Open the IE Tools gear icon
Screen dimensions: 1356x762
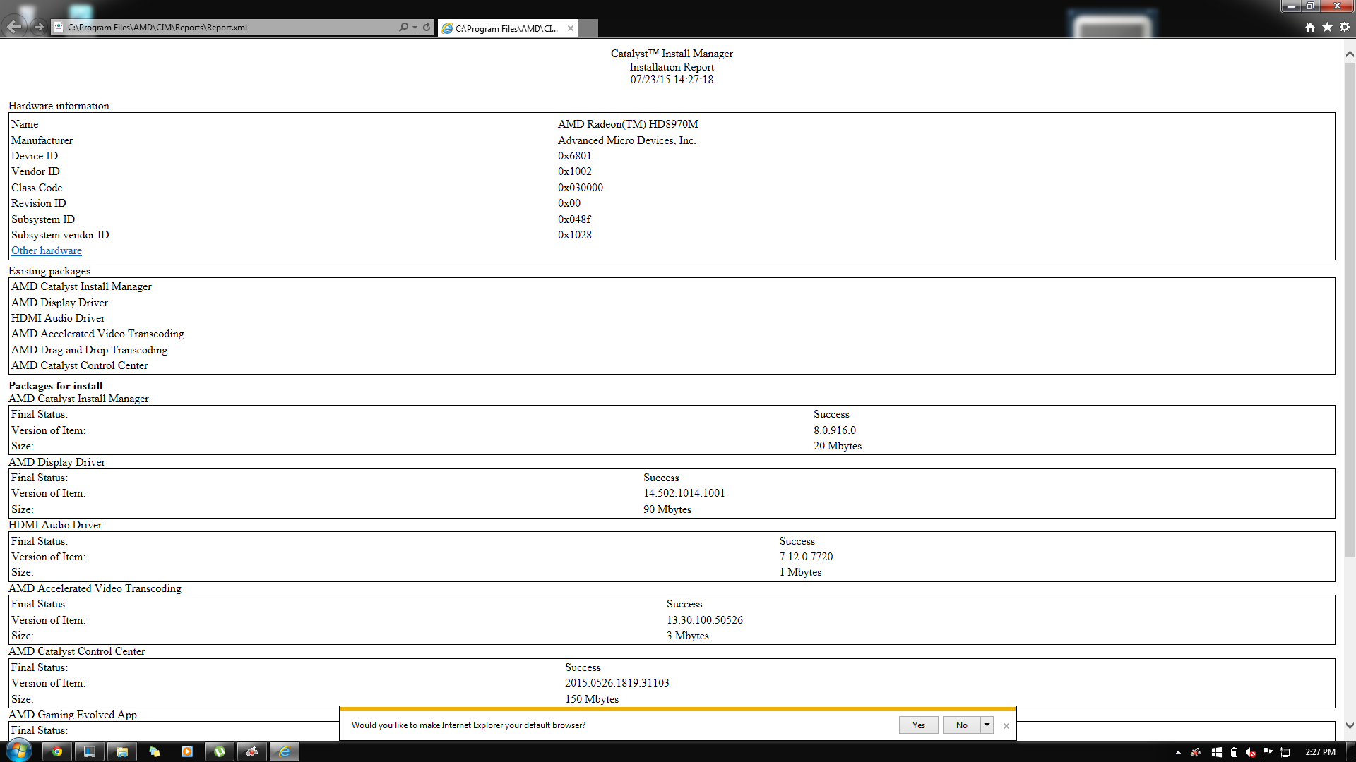point(1345,27)
